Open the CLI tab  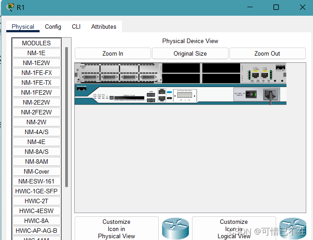click(x=76, y=26)
